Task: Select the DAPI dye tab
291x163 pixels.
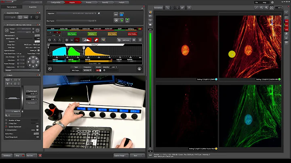Action: point(53,29)
